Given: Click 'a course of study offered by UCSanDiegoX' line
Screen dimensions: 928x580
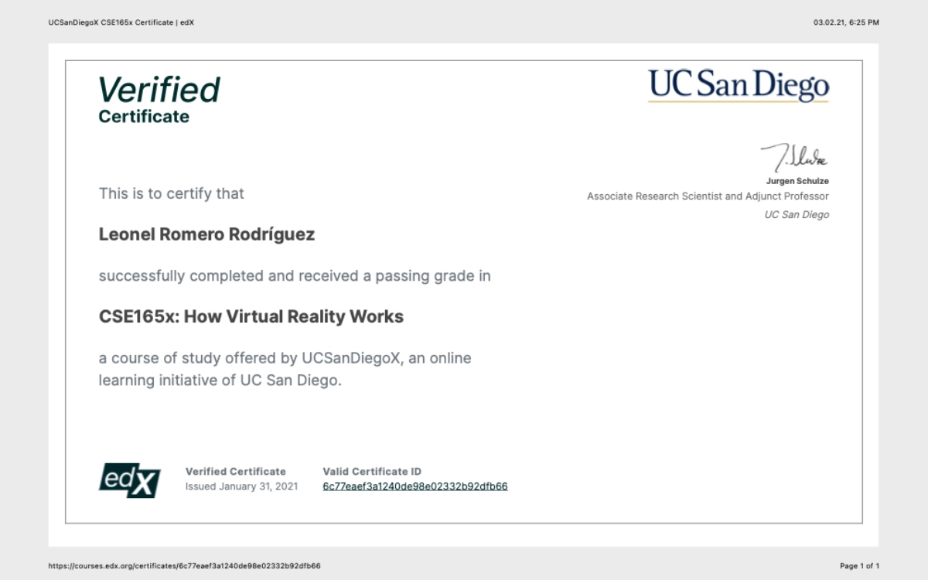Looking at the screenshot, I should point(285,359).
